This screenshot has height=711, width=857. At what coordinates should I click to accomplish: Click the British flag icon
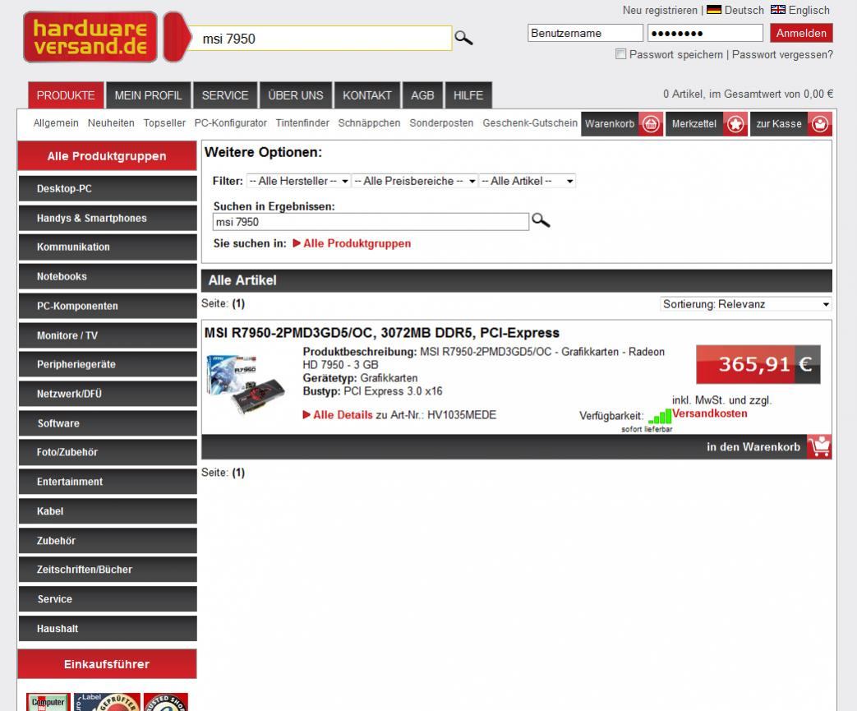(x=778, y=10)
